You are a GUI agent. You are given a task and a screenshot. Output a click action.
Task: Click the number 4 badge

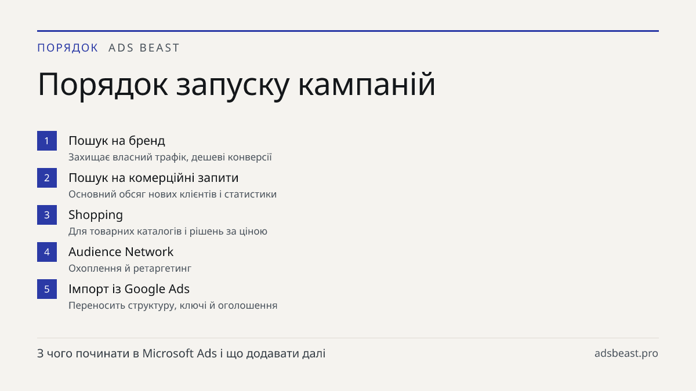coord(47,252)
